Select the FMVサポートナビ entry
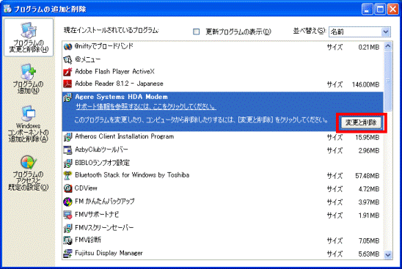The width and height of the screenshot is (402, 269). (x=222, y=215)
